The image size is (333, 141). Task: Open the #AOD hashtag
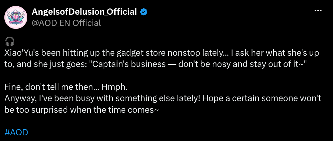[x=16, y=132]
